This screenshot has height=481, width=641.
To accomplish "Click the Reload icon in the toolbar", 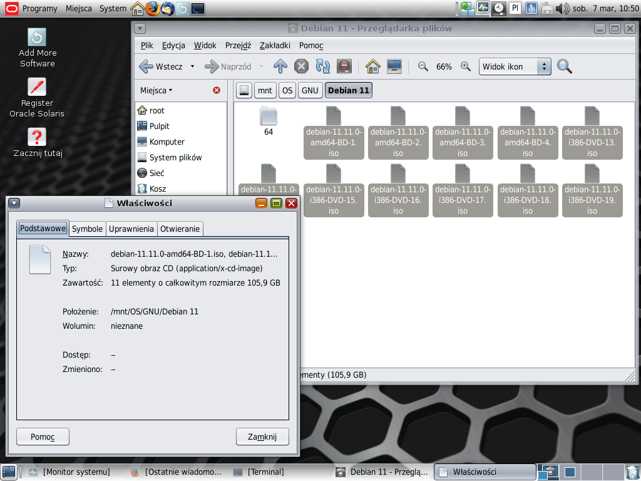I will pyautogui.click(x=322, y=66).
